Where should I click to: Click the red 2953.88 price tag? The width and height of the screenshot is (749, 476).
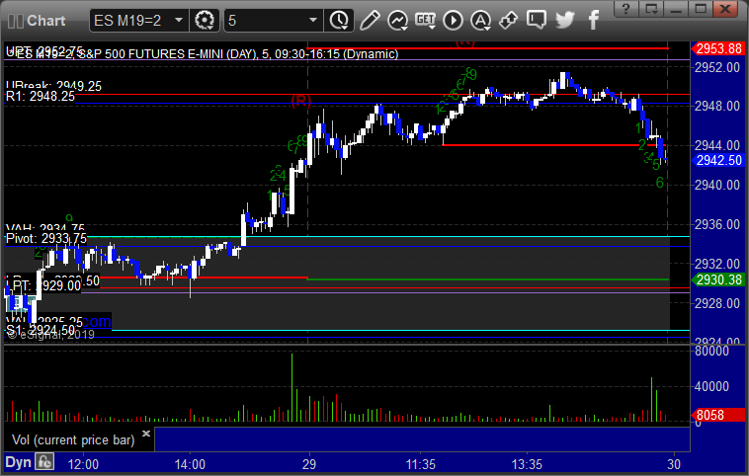(718, 48)
